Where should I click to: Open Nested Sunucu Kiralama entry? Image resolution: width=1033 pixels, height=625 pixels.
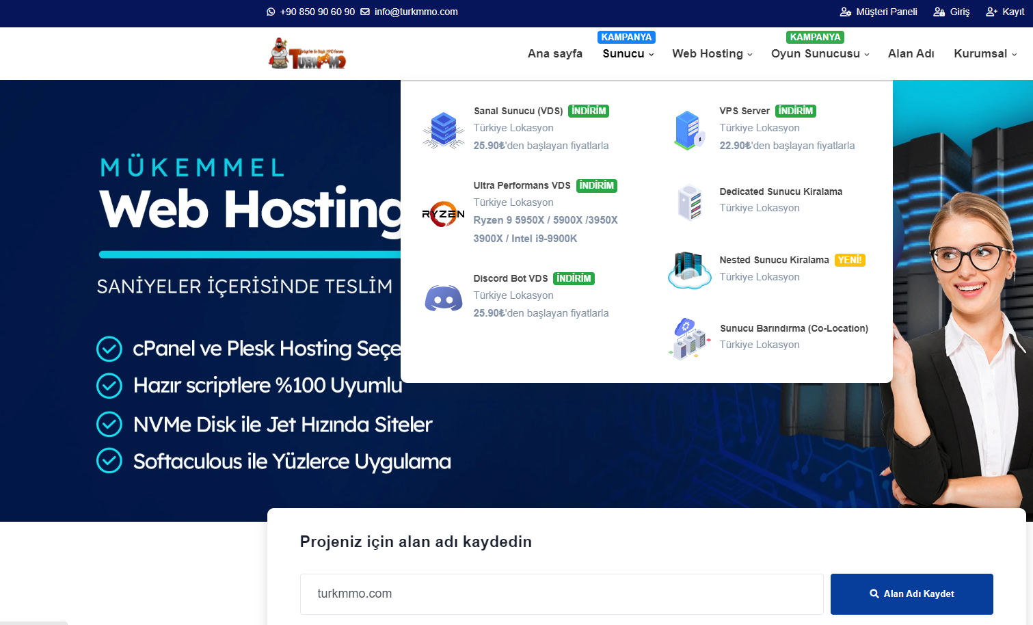[774, 260]
